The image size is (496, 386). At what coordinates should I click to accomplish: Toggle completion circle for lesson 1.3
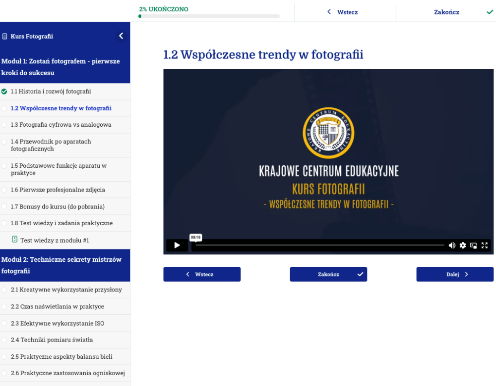click(x=4, y=125)
